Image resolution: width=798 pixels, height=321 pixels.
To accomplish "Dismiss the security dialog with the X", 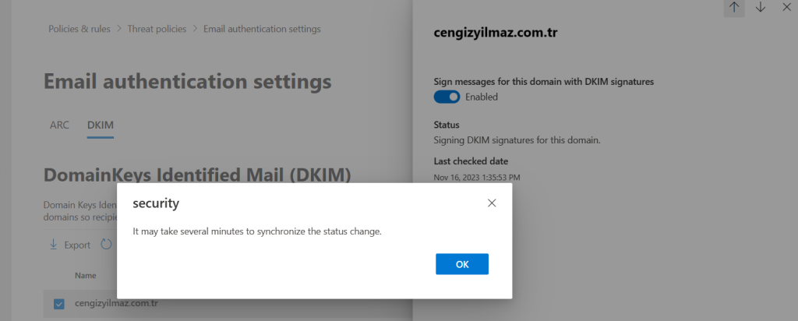I will (x=492, y=203).
